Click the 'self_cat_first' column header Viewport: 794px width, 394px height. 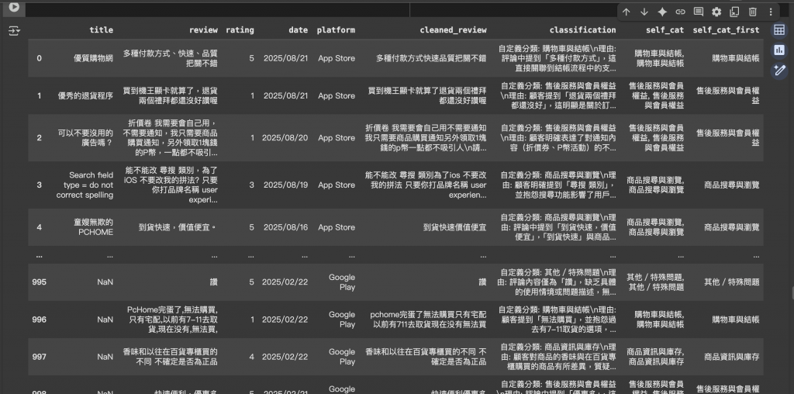coord(726,30)
